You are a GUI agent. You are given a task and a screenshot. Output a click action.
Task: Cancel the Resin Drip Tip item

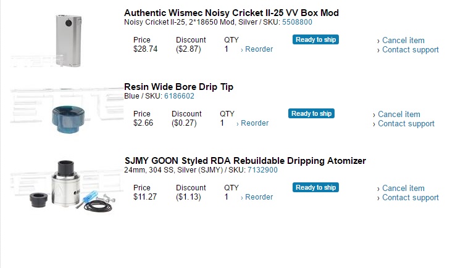tap(399, 115)
